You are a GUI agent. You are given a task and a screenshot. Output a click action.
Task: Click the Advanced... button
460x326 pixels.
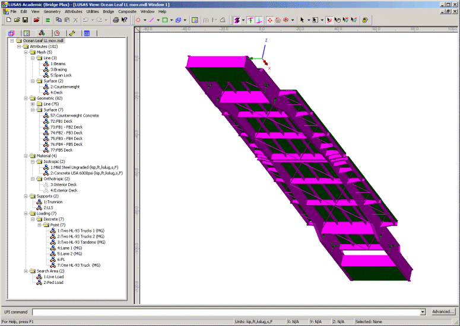[x=443, y=312]
